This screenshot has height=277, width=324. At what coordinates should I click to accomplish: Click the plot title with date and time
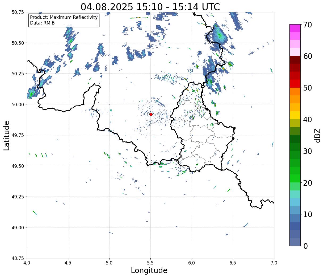click(150, 7)
